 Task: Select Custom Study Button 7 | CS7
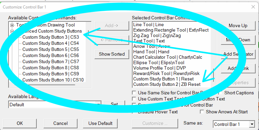51,62
